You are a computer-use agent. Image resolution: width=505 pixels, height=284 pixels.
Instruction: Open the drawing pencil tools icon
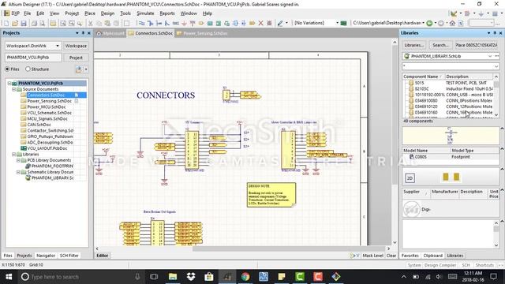pos(281,23)
